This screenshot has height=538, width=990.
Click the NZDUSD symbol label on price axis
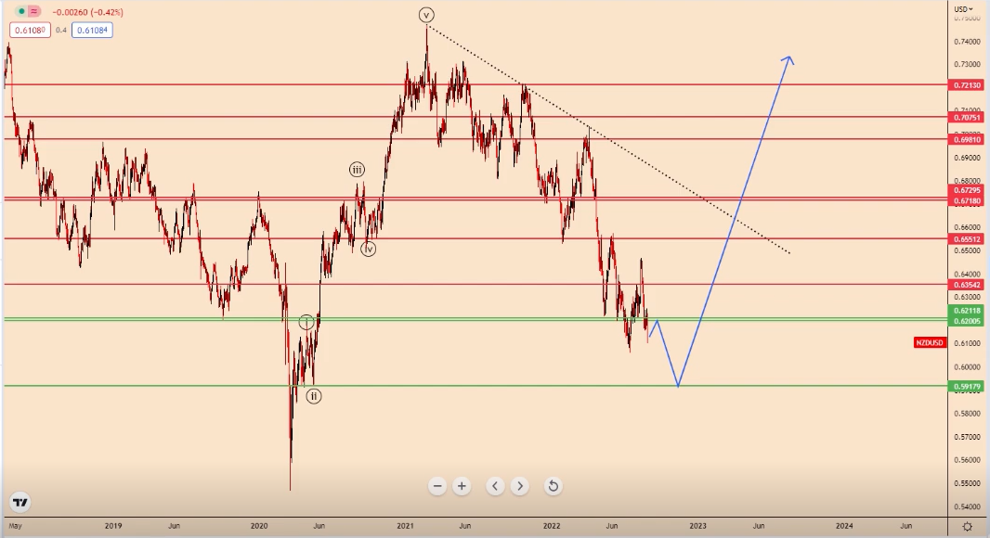pyautogui.click(x=930, y=343)
